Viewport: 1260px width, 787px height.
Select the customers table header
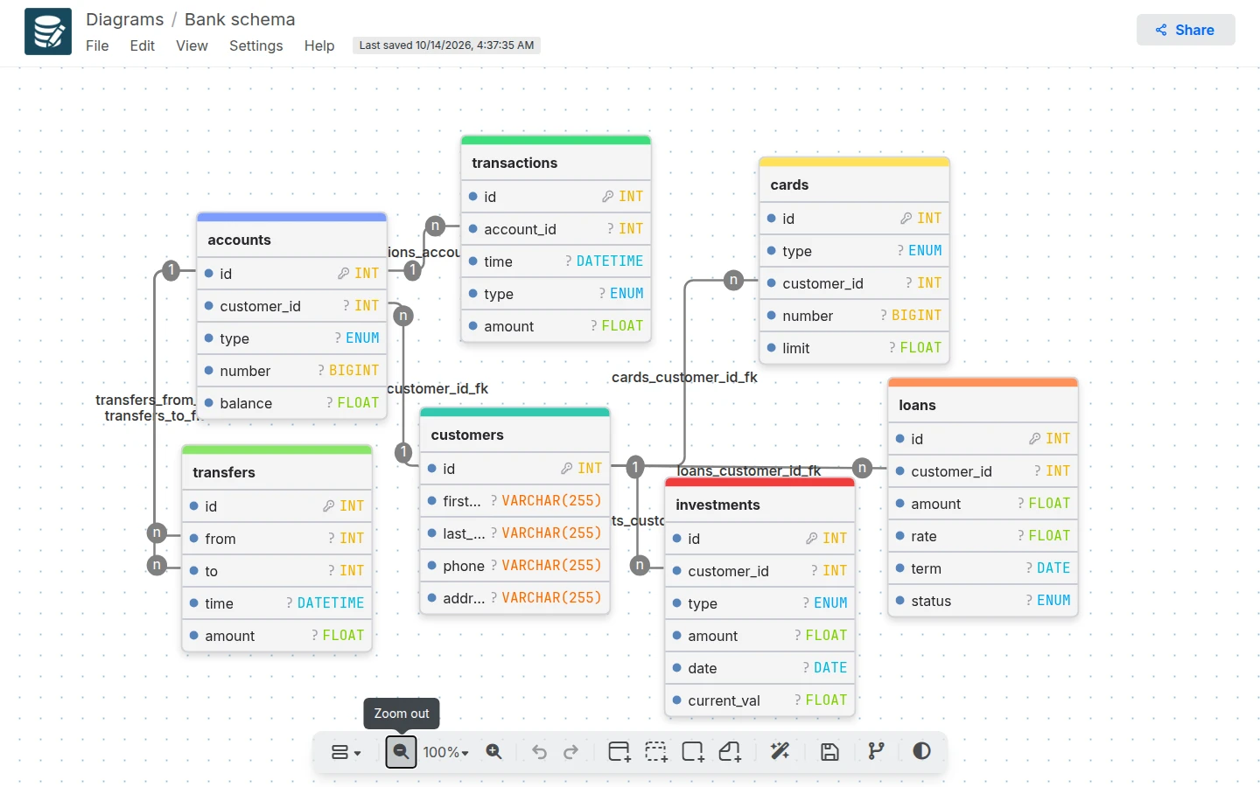(x=514, y=435)
